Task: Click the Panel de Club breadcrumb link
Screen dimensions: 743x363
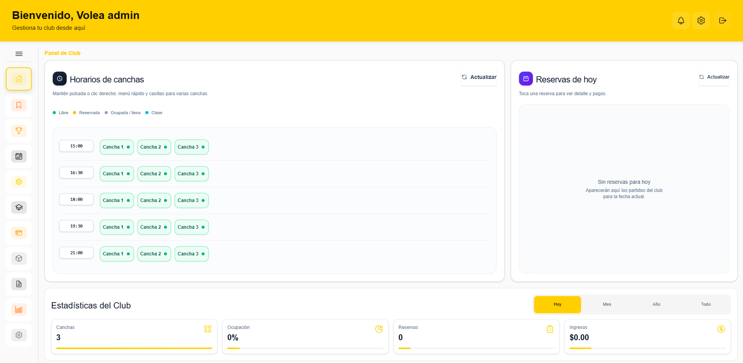Action: 62,53
